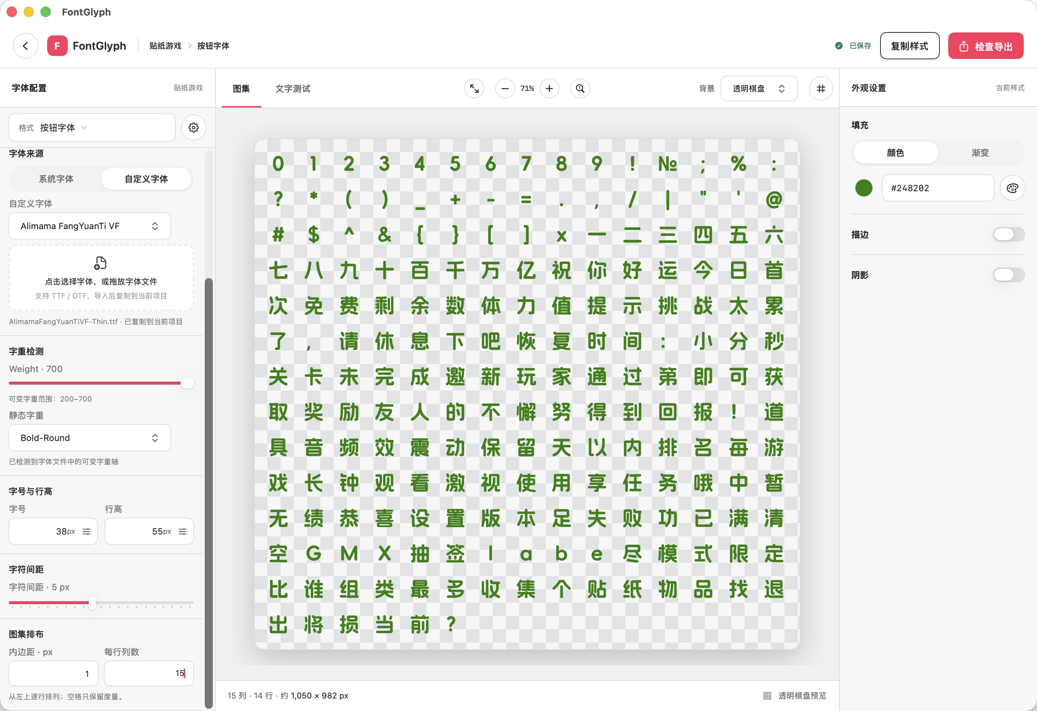Image resolution: width=1037 pixels, height=711 pixels.
Task: Click the 每行列数 input showing 15
Action: point(148,673)
